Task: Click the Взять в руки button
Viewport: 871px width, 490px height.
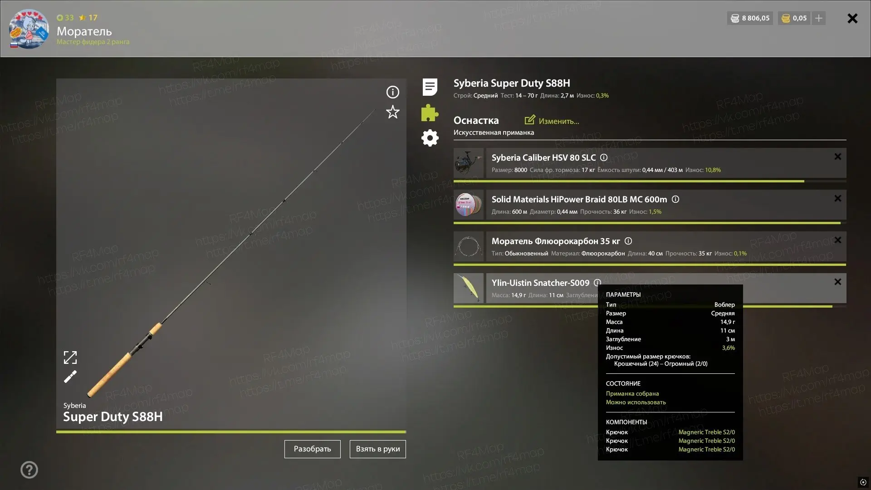Action: 378,449
